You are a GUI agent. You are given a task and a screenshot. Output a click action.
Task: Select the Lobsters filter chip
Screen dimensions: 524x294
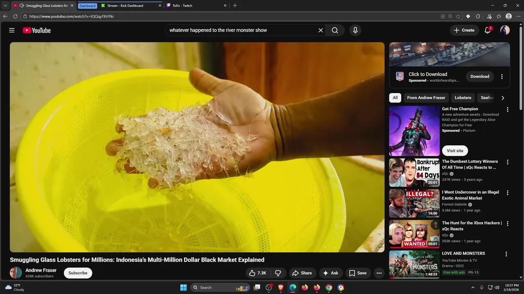tap(463, 98)
